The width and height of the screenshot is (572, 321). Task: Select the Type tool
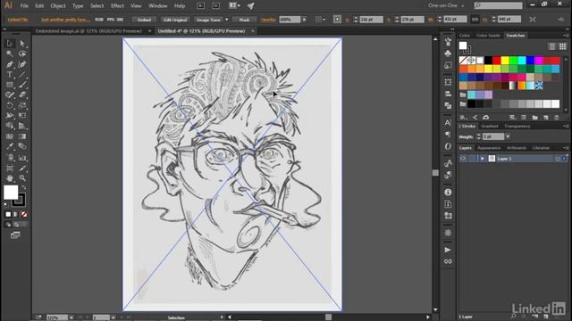click(x=10, y=75)
